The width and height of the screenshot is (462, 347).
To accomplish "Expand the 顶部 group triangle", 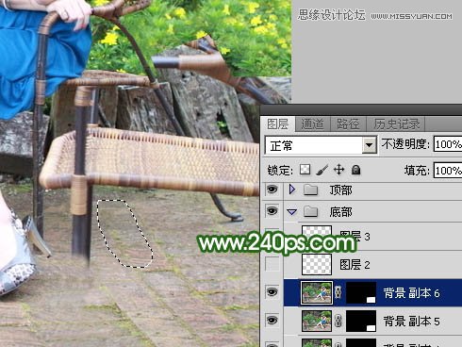I will (x=292, y=190).
